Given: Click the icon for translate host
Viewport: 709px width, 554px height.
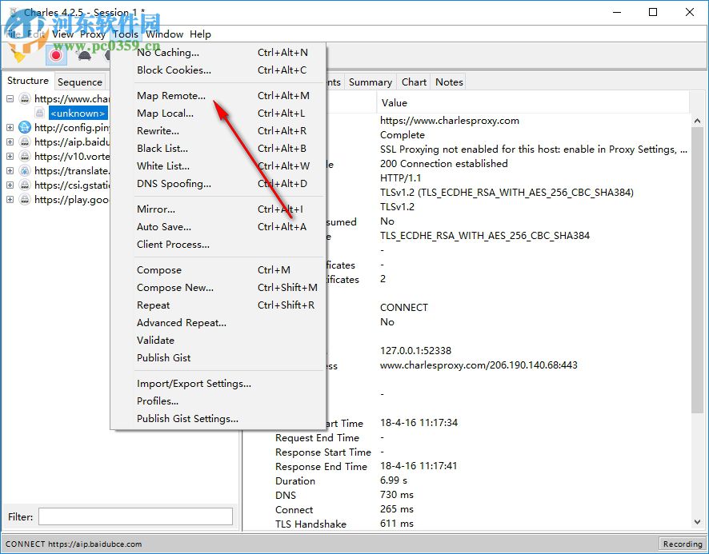Looking at the screenshot, I should [x=25, y=171].
